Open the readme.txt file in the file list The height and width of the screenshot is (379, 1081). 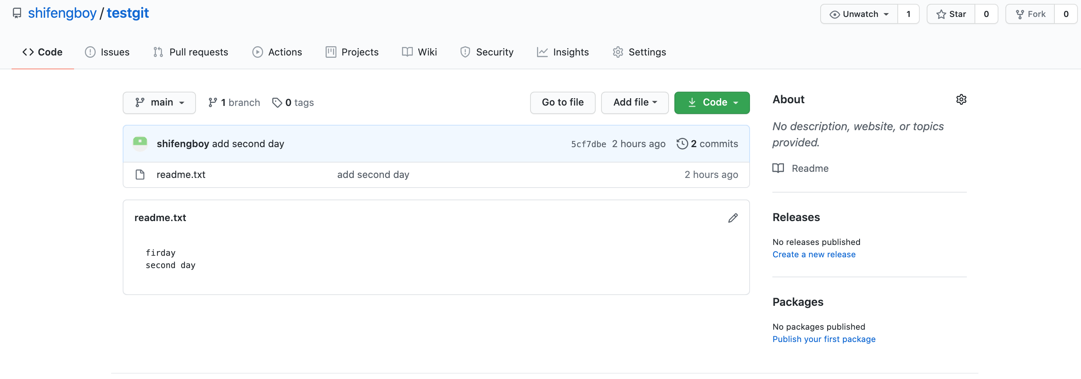tap(181, 174)
